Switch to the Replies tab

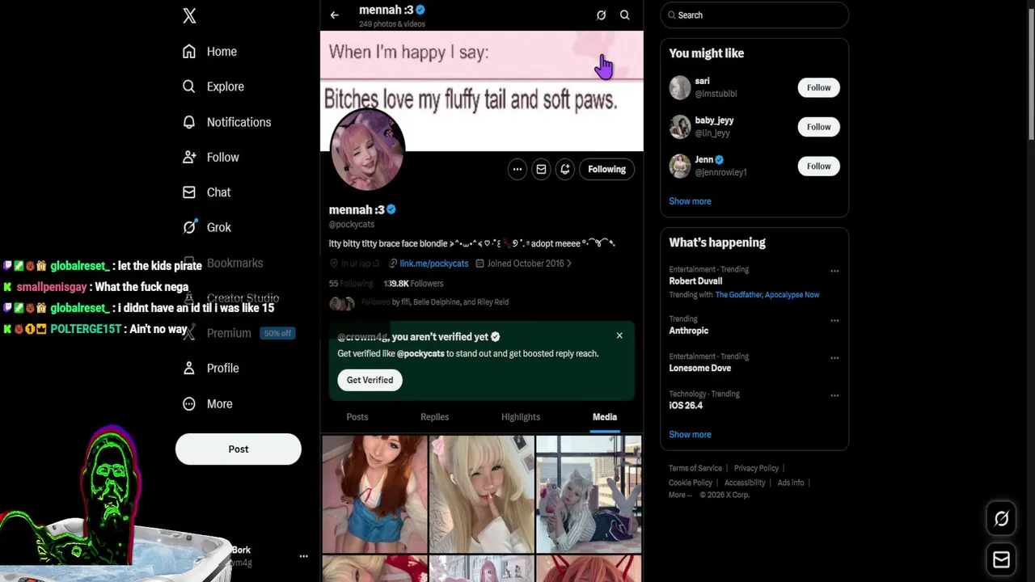(434, 417)
